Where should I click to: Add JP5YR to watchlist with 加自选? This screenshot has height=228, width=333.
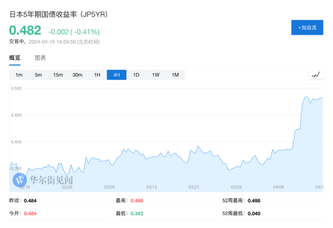click(307, 28)
